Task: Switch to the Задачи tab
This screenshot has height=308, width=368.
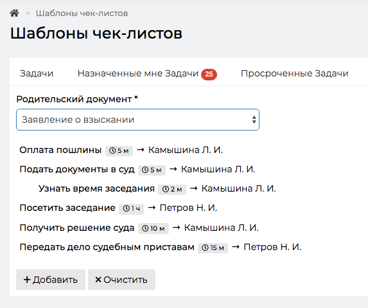Action: 37,73
